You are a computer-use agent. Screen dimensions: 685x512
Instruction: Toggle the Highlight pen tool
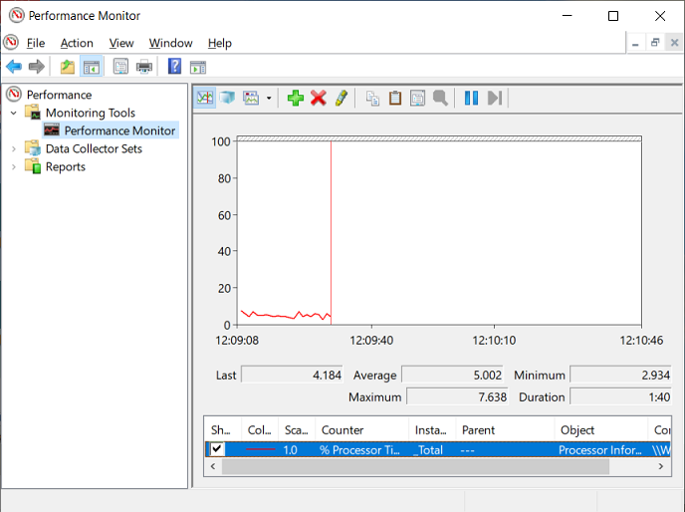(x=341, y=98)
